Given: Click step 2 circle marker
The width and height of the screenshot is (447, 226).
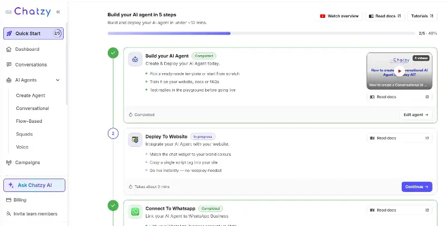Looking at the screenshot, I should click(113, 133).
